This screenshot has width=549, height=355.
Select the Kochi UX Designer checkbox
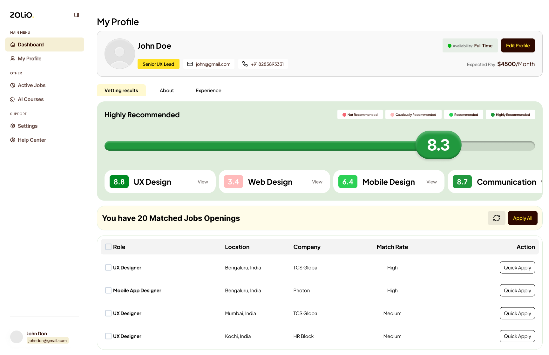click(108, 336)
